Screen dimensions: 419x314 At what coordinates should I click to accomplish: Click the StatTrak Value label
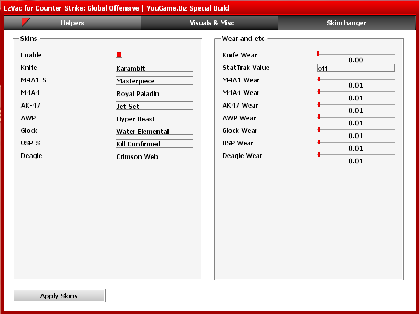tap(246, 67)
